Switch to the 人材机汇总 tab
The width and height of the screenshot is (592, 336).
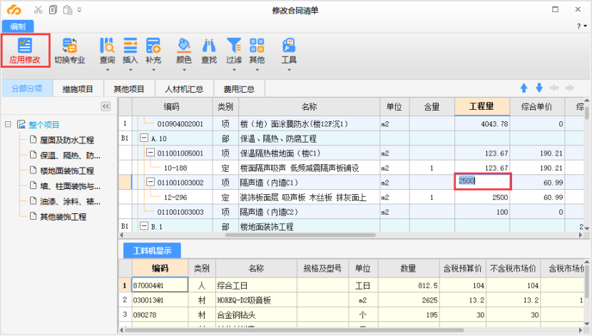184,89
